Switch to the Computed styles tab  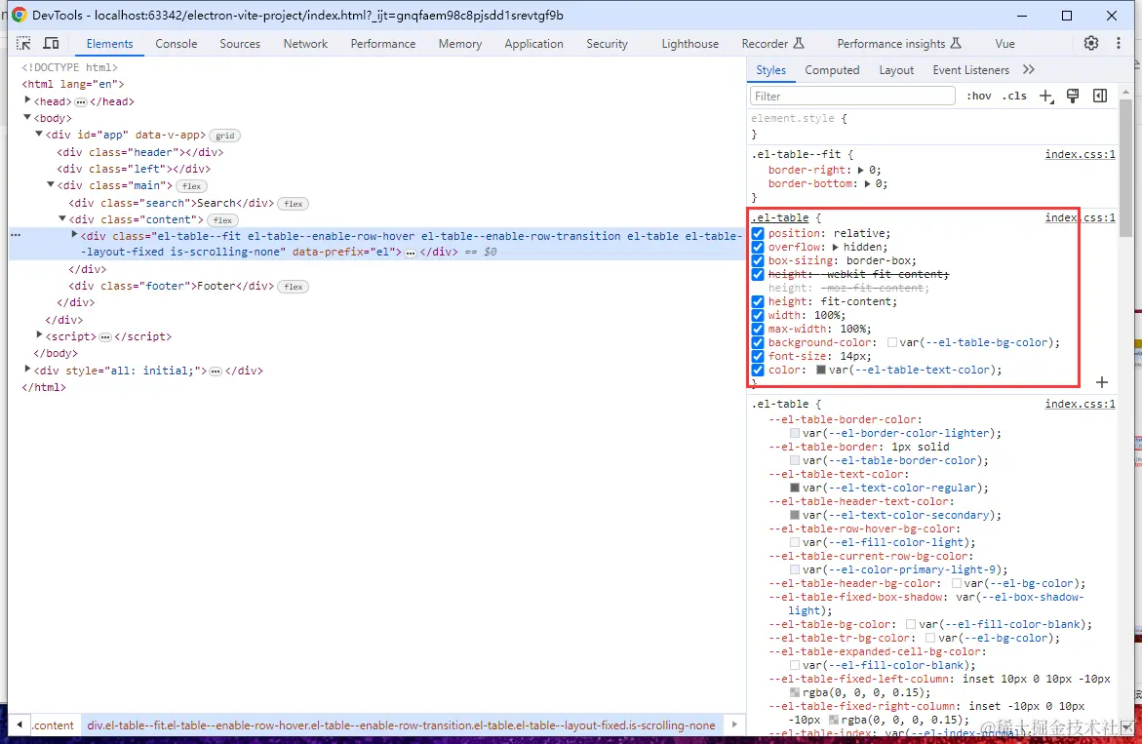tap(832, 70)
